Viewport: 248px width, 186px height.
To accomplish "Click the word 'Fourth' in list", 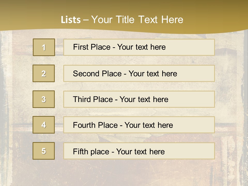I will 84,125.
